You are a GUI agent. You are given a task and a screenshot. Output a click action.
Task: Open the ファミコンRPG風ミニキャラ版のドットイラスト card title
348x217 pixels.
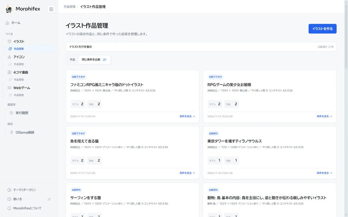coord(107,85)
